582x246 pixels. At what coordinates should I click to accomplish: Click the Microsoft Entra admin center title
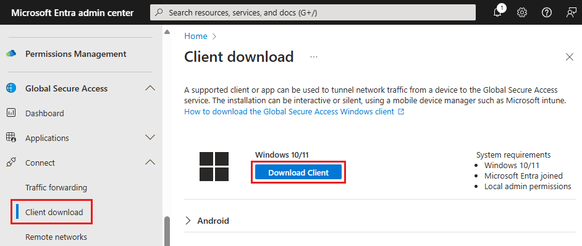click(72, 12)
